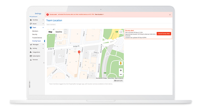
Task: Expand the Brand menu chevron
Action: (43, 24)
